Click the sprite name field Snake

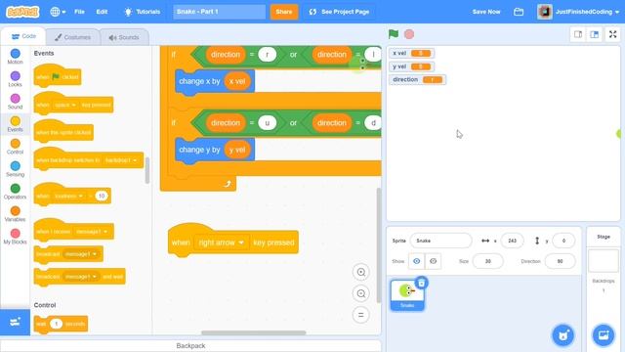tap(440, 241)
